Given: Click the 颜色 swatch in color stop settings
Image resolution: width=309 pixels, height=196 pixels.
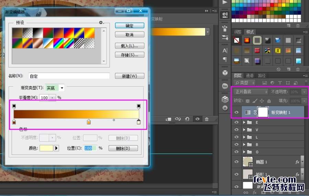Looking at the screenshot, I should point(46,148).
